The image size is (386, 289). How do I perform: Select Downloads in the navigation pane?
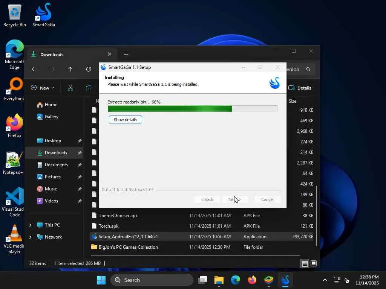pos(54,153)
